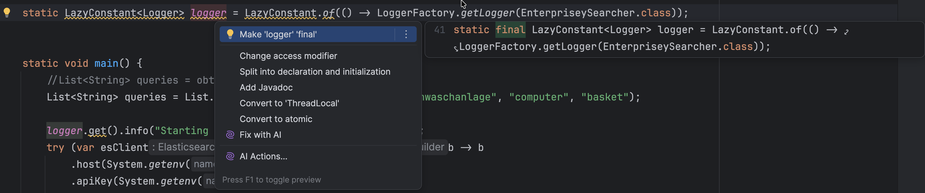
Task: Open the 'AI Actions...' submenu
Action: 263,156
